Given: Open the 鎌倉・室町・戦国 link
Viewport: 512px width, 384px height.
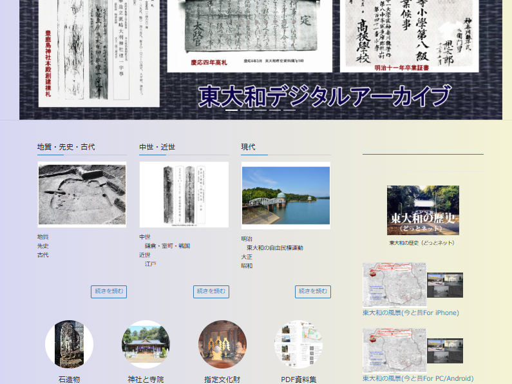Looking at the screenshot, I should (167, 246).
